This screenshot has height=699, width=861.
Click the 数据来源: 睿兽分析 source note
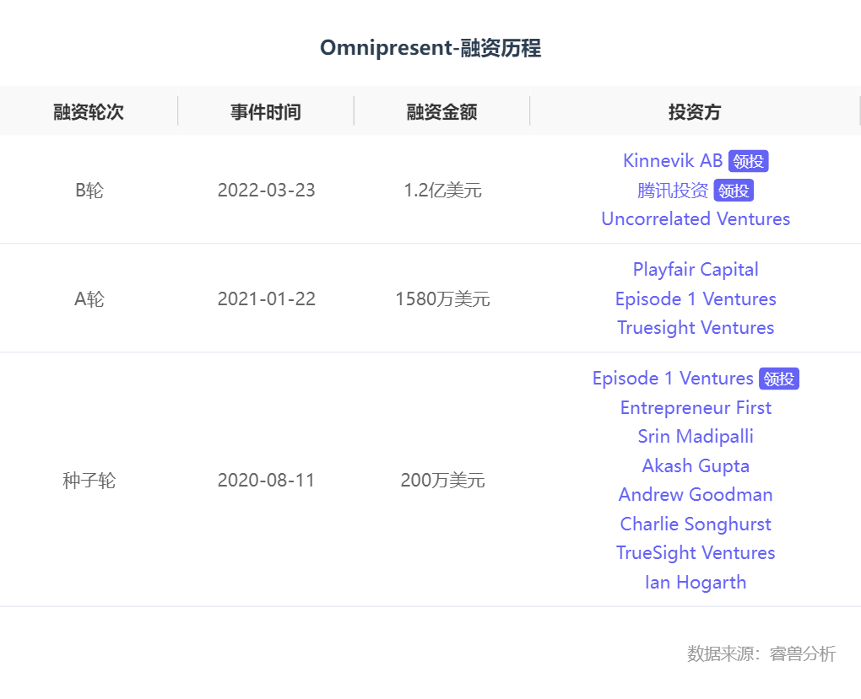[761, 653]
